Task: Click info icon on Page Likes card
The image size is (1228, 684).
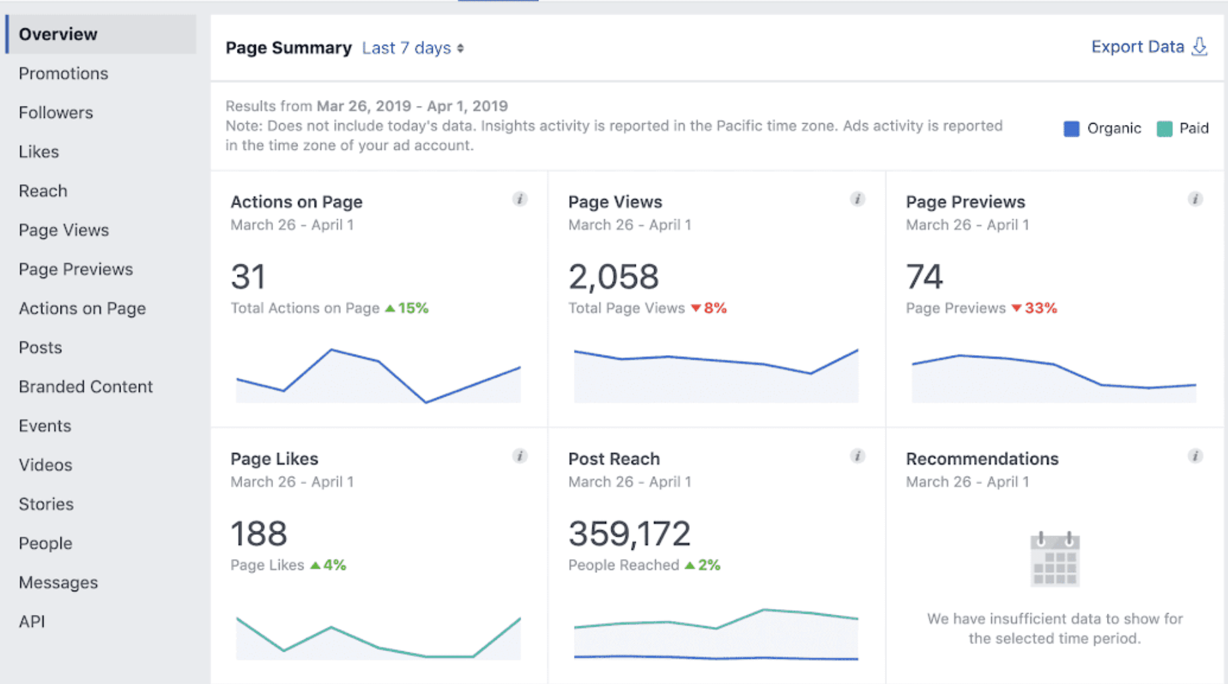Action: tap(519, 456)
